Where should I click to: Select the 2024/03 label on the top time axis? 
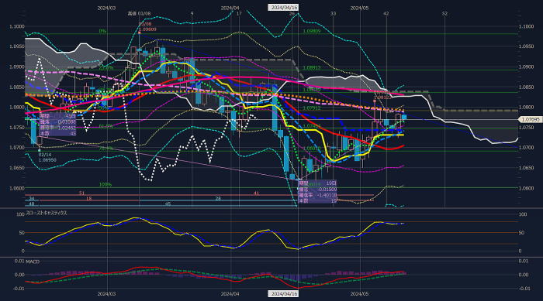[106, 8]
